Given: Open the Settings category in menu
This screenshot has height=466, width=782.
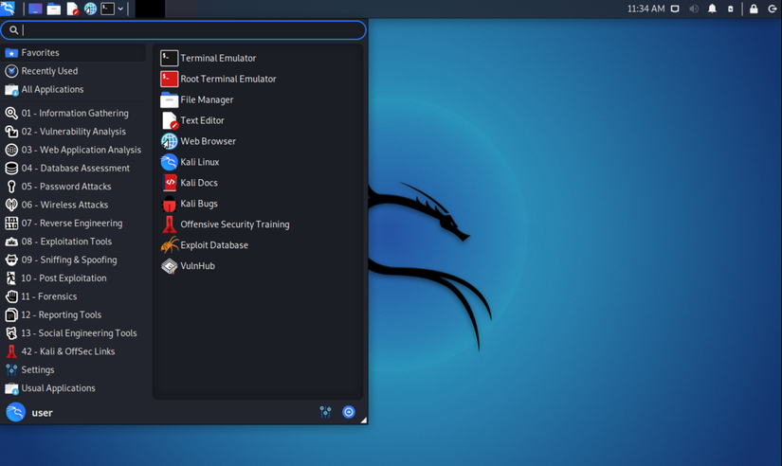Looking at the screenshot, I should click(73, 369).
